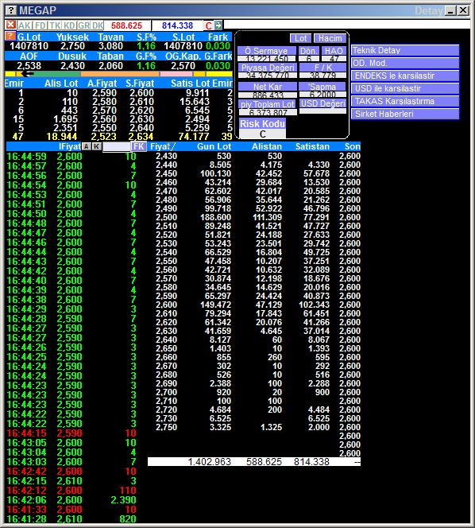Toggle the GR toolbar button

point(83,25)
